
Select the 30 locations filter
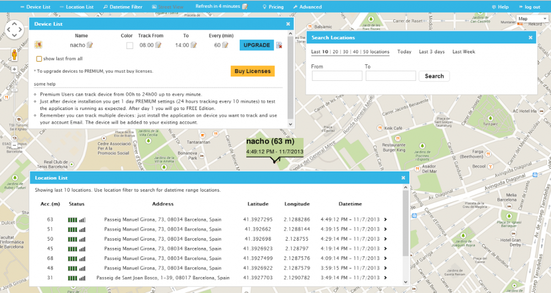(346, 52)
